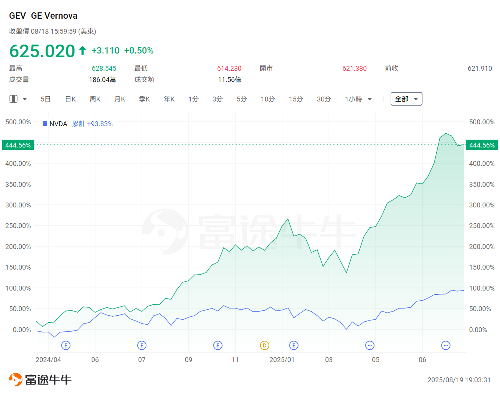Switch to the 5日 five-day tab

(45, 99)
